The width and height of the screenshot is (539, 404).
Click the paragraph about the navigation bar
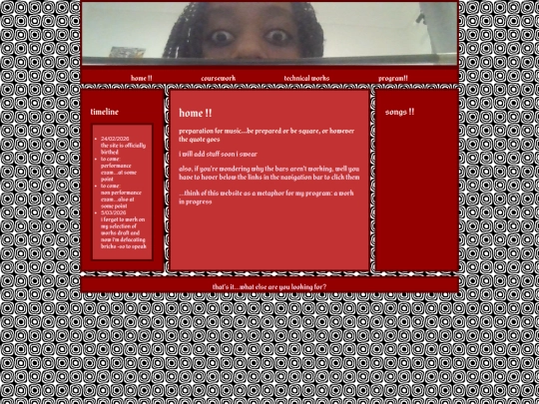point(269,173)
